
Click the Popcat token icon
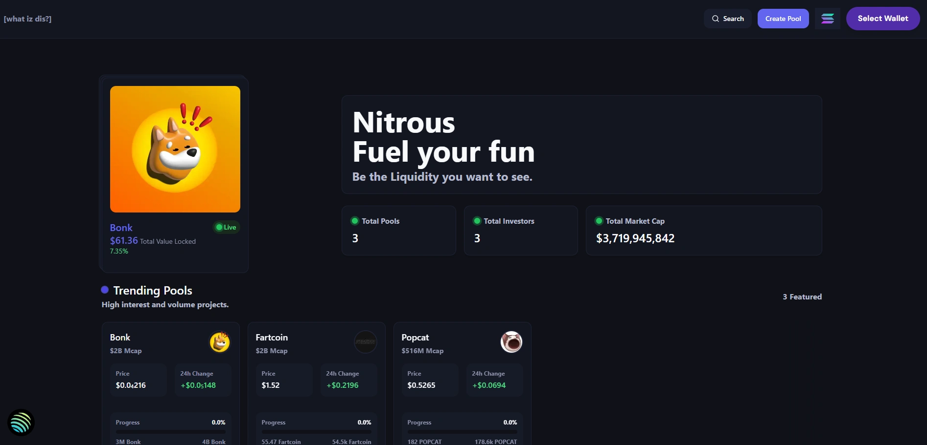tap(511, 342)
